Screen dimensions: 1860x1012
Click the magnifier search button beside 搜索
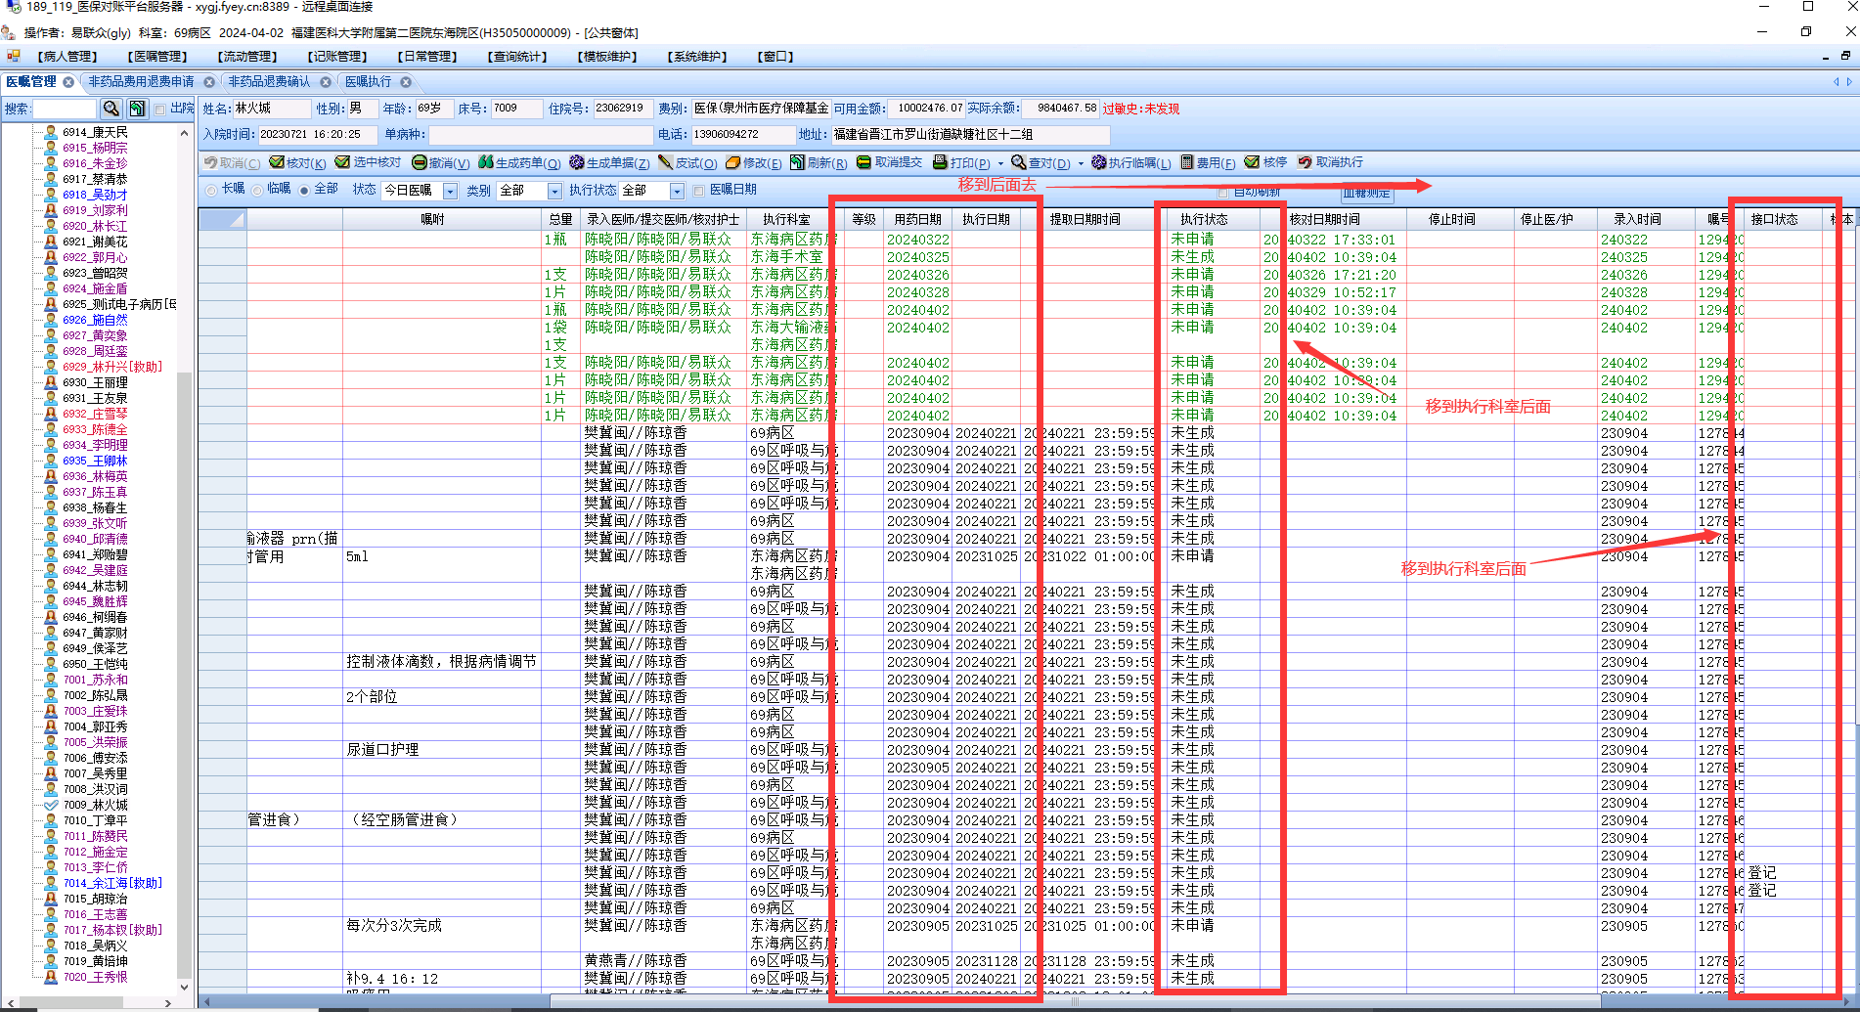click(111, 109)
